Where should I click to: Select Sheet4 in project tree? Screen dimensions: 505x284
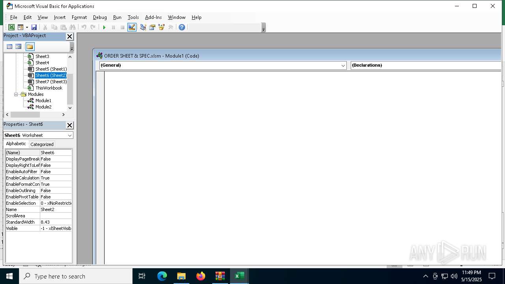42,63
